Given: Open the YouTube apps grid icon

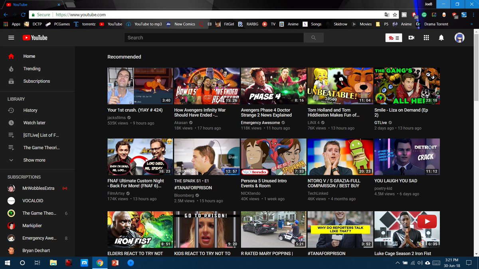Looking at the screenshot, I should (426, 37).
